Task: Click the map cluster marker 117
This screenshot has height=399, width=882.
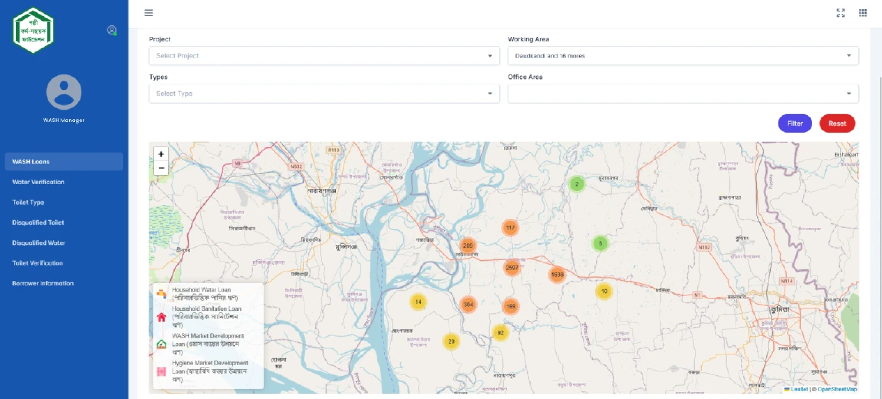Action: [x=510, y=228]
